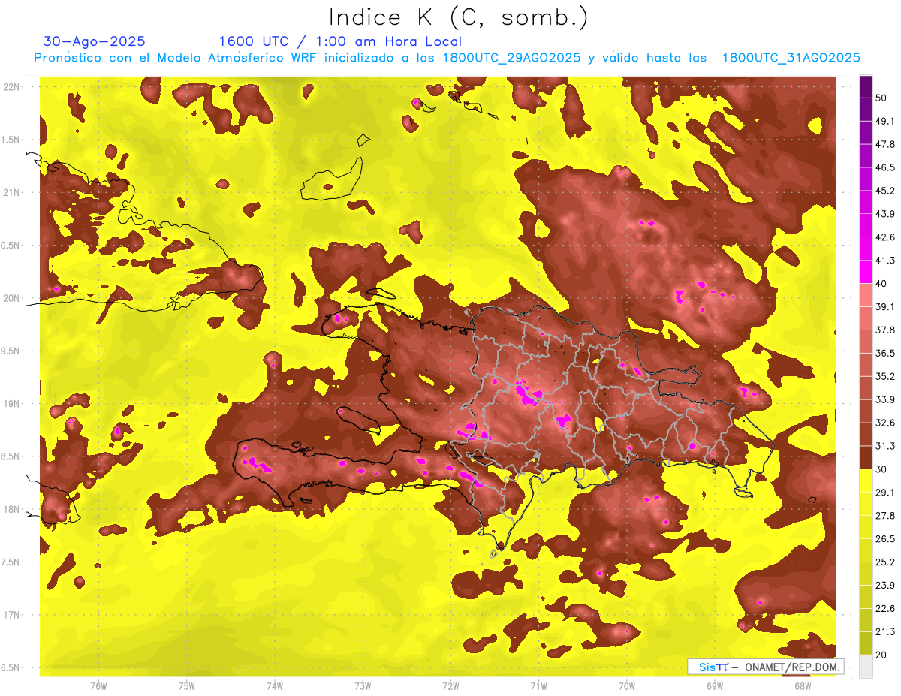Click the '73W' longitude axis label
This screenshot has height=696, width=901.
(363, 686)
